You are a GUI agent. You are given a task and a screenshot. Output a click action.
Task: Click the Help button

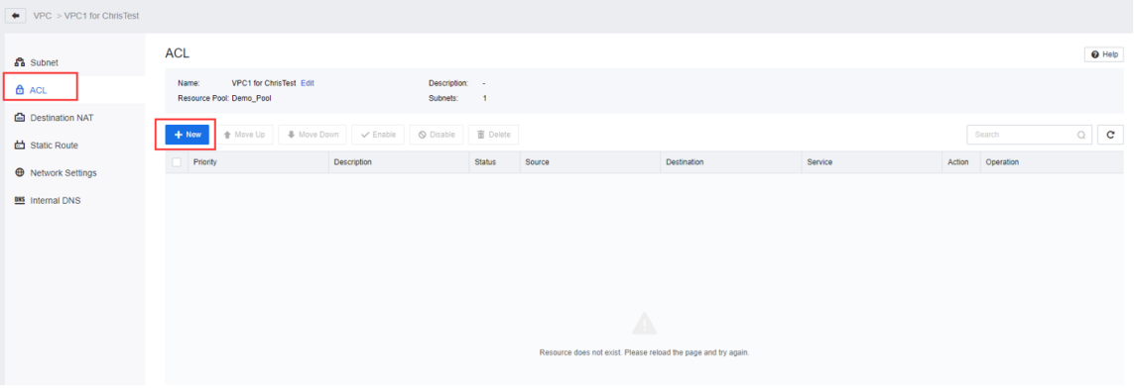(x=1103, y=54)
